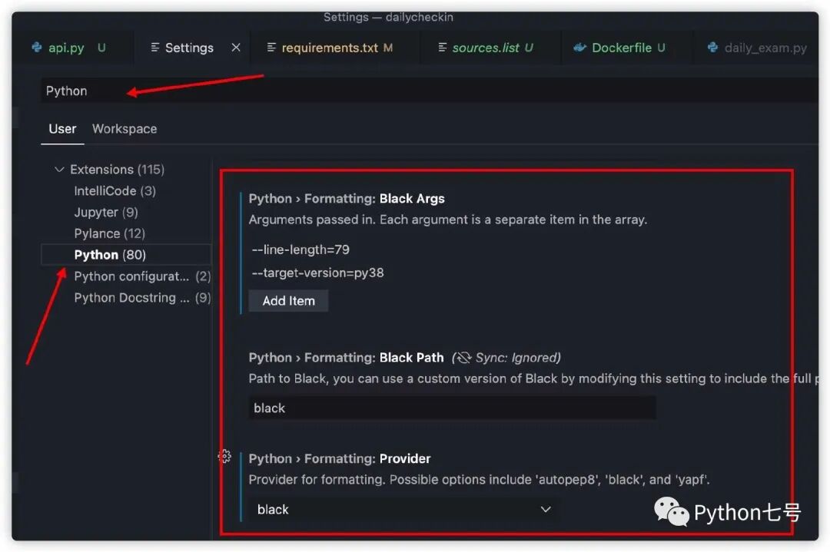Collapse the Extensions tree section
The image size is (830, 552).
point(59,169)
